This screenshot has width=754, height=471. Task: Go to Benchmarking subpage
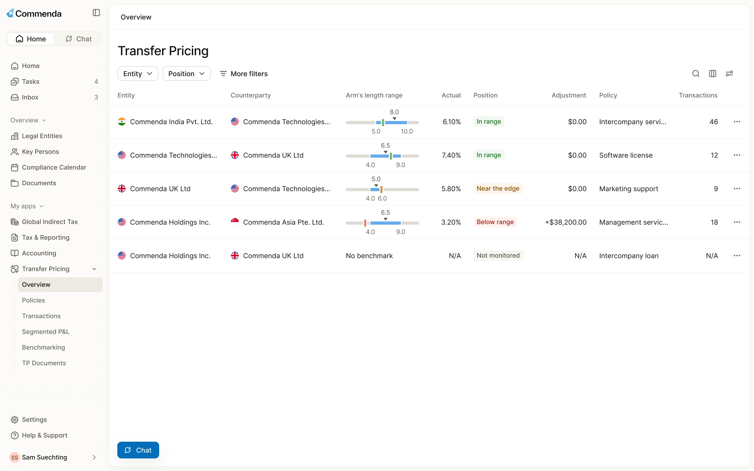(x=44, y=347)
